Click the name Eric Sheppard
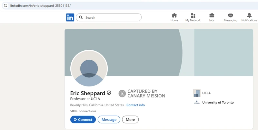The width and height of the screenshot is (258, 130). point(87,93)
